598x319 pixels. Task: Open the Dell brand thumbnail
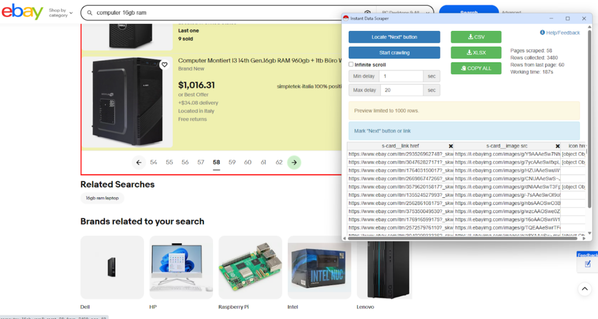pyautogui.click(x=112, y=267)
